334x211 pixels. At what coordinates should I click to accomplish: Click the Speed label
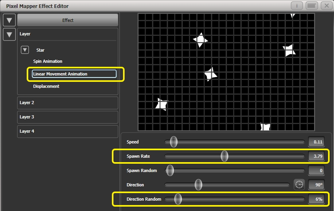click(x=133, y=142)
